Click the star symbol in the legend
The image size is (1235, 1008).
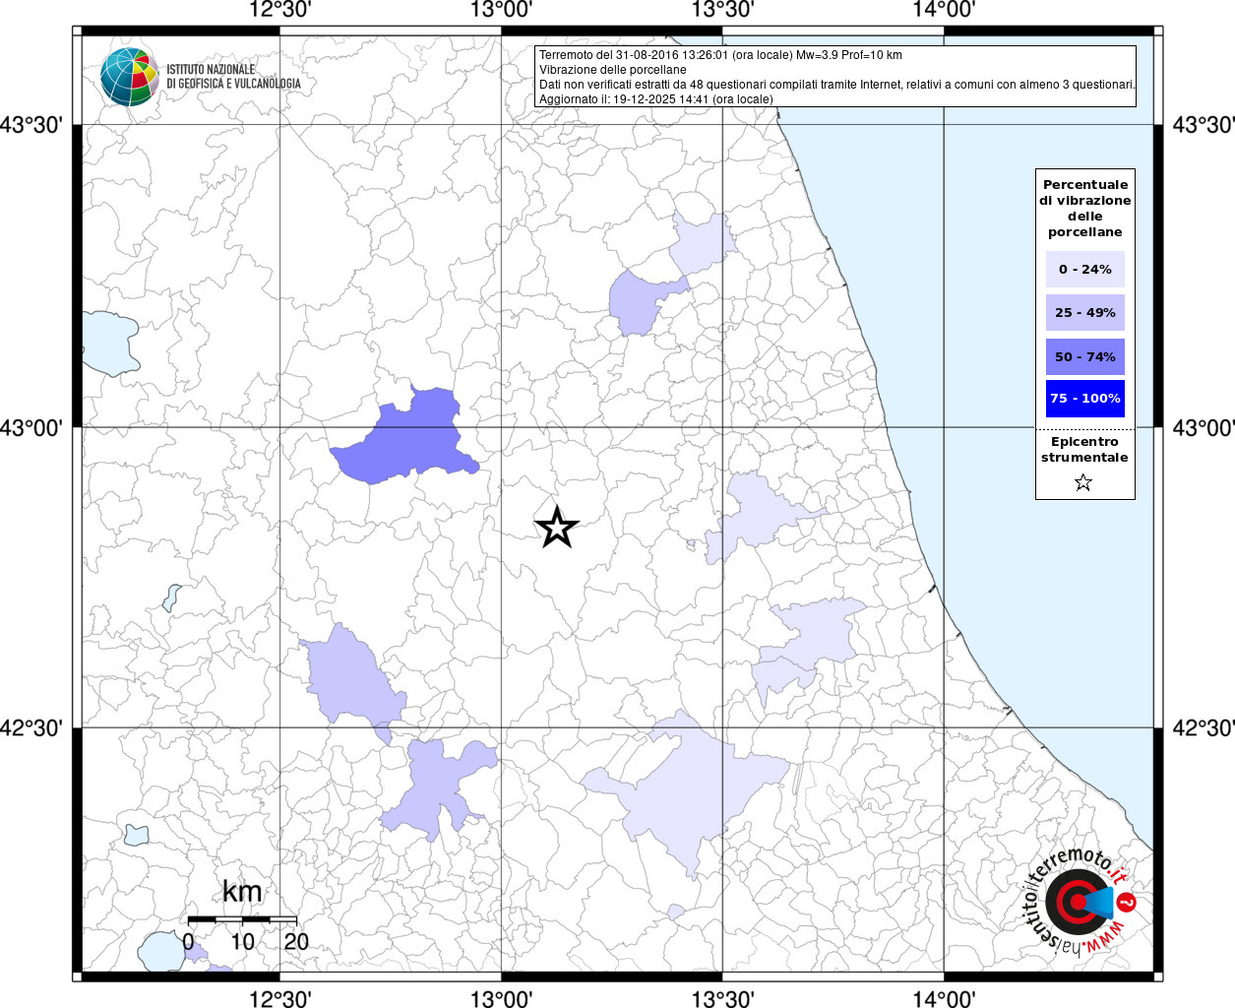click(x=1083, y=482)
